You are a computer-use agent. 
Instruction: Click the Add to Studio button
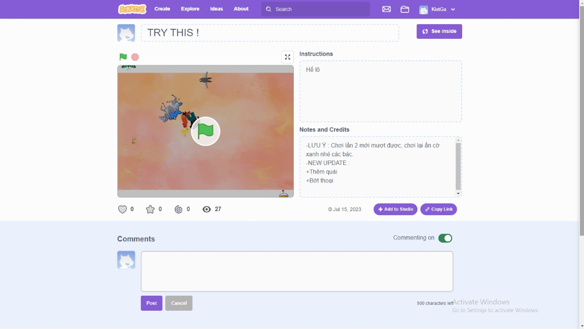[x=395, y=209]
